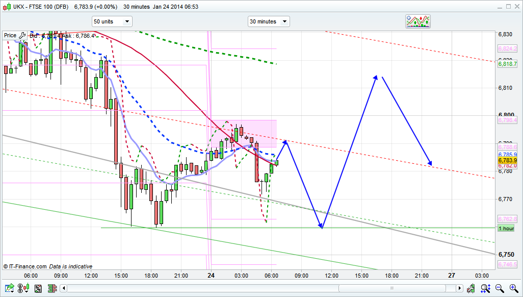Click the zoom out magnifier
The height and width of the screenshot is (297, 523).
pos(500,289)
